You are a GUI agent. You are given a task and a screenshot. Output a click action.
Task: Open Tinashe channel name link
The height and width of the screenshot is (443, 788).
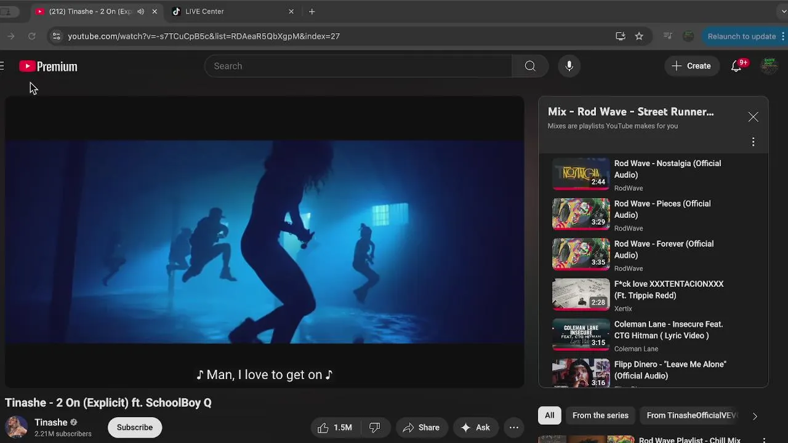(x=51, y=422)
